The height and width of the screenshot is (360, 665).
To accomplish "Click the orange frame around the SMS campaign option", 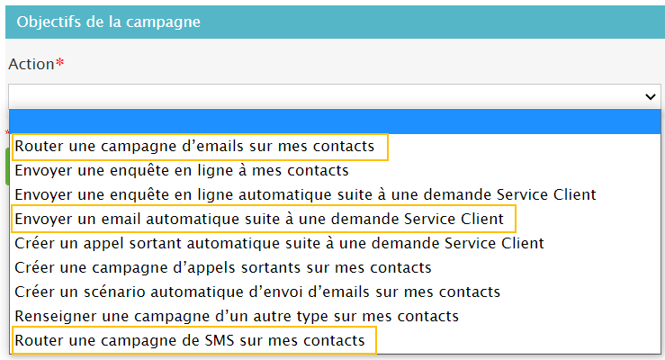I will (x=376, y=340).
